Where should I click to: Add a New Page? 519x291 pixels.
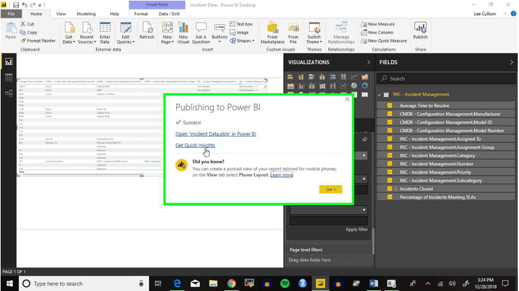click(167, 32)
